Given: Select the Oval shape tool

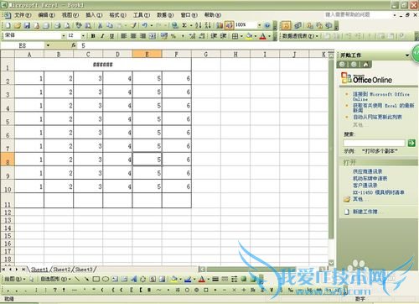Looking at the screenshot, I should click(x=106, y=279).
